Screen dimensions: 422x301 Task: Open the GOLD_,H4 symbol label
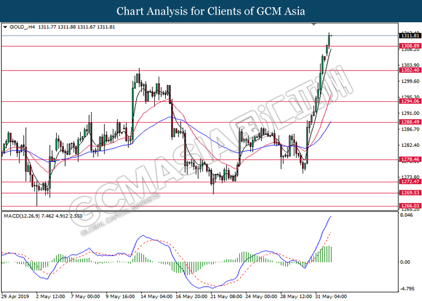23,27
